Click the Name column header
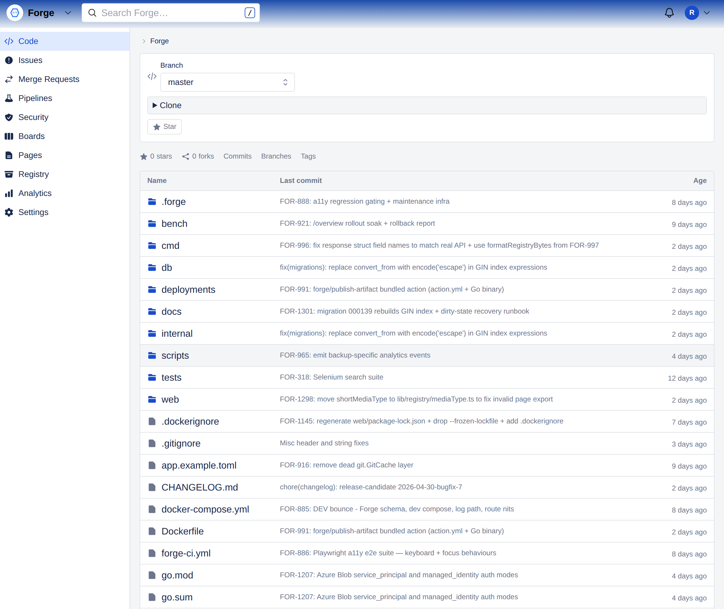724x609 pixels. tap(157, 181)
